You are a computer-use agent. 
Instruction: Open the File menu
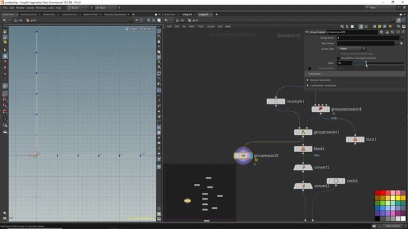5,8
